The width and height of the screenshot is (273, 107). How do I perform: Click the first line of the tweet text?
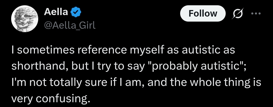point(123,50)
